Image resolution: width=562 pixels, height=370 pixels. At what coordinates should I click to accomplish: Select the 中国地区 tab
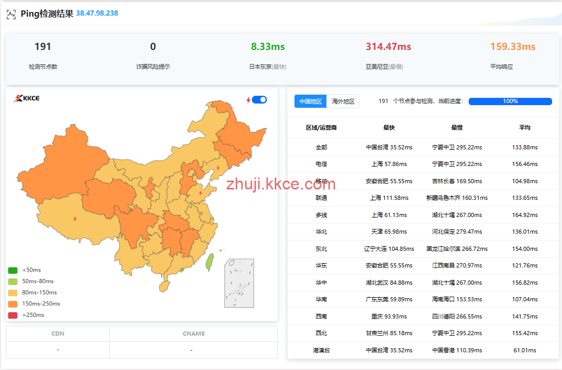coord(311,101)
